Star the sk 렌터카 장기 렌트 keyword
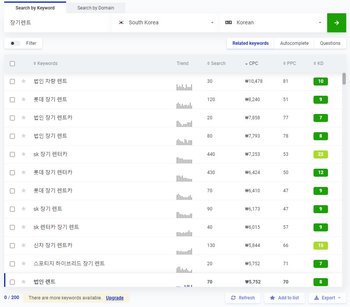The height and width of the screenshot is (307, 350). [24, 227]
